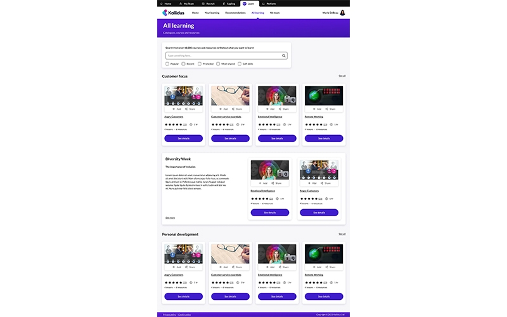Open the Sapling tab

[229, 4]
